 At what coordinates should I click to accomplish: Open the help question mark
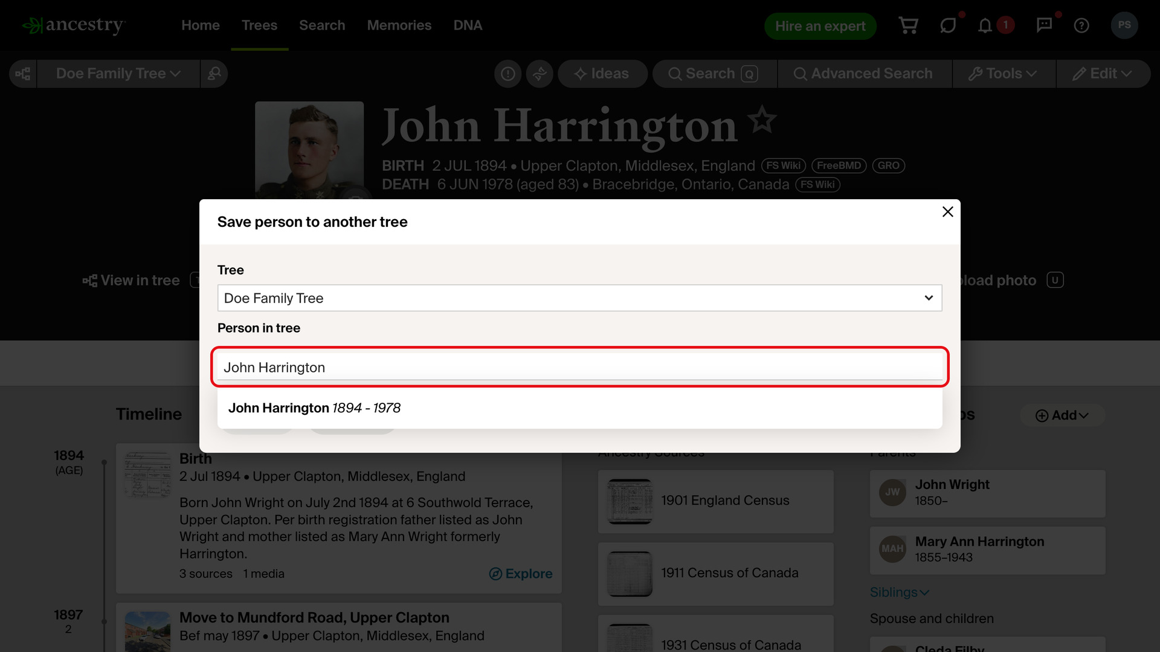[1081, 25]
